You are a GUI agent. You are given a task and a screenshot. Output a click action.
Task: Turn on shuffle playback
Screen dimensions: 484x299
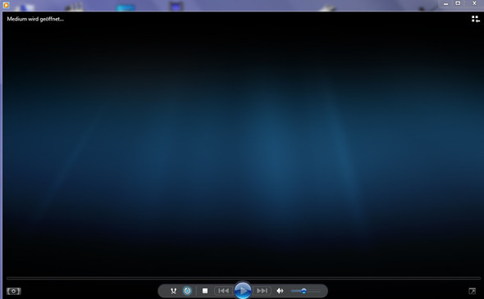click(173, 291)
